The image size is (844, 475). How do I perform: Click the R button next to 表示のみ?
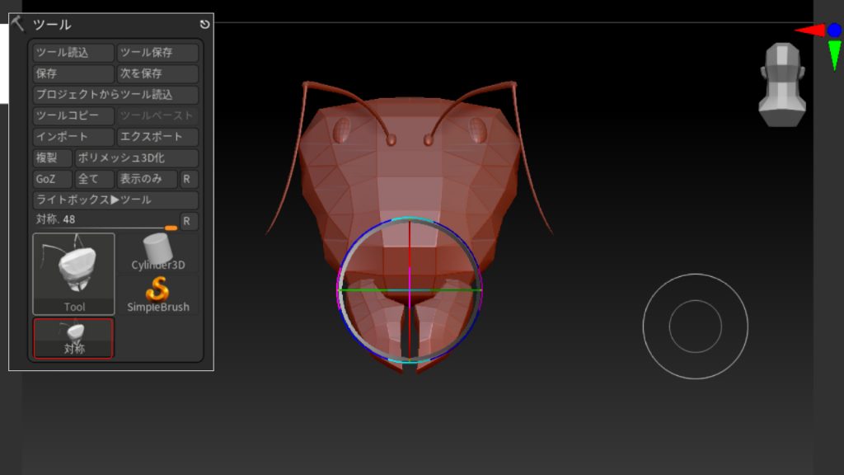click(189, 179)
